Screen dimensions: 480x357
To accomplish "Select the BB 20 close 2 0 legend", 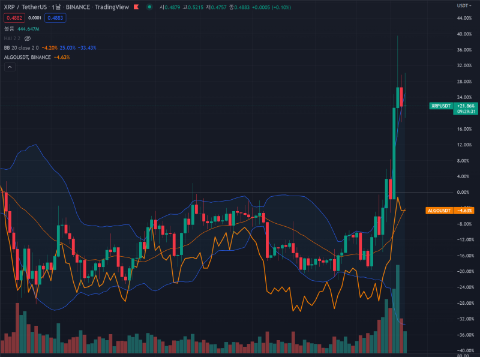I will point(22,48).
